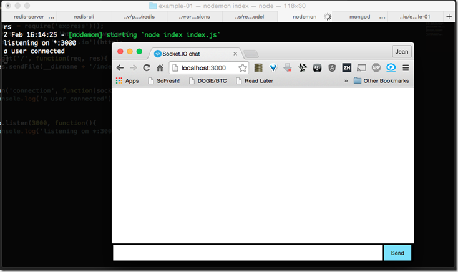Focus the localhost:3000 address bar
Image resolution: width=458 pixels, height=272 pixels.
[x=209, y=68]
